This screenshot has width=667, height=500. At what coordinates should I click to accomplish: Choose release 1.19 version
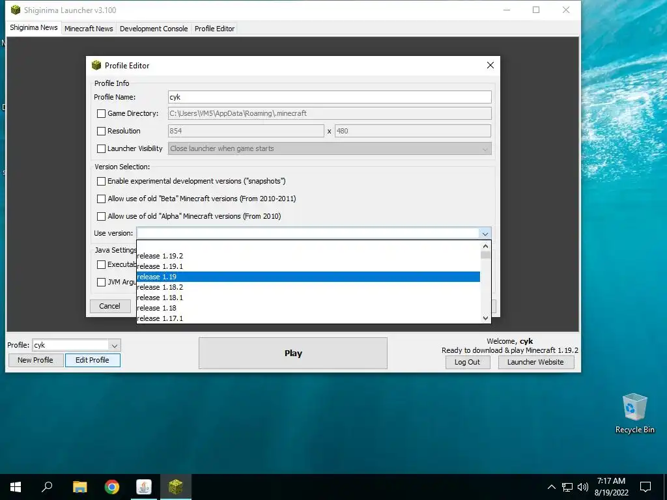click(x=308, y=277)
